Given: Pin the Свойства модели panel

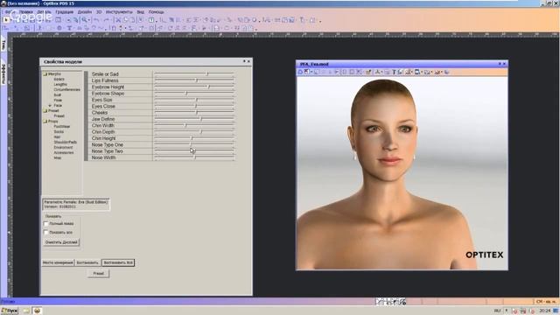Looking at the screenshot, I should point(244,61).
